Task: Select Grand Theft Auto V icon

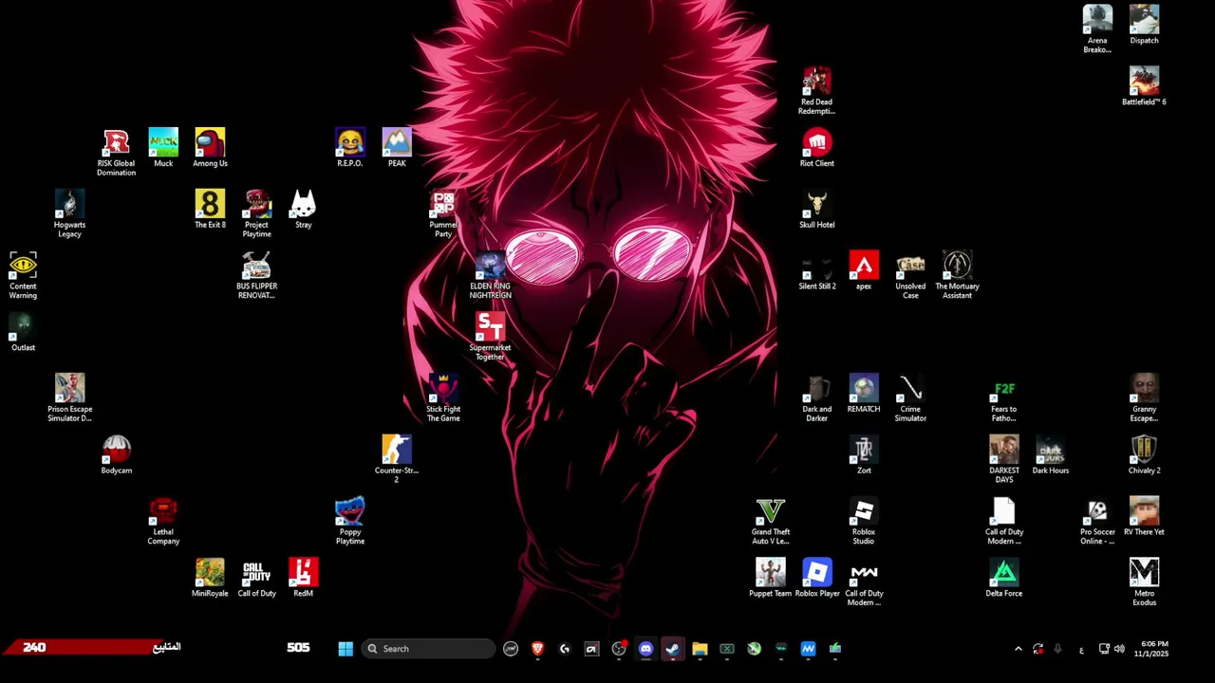Action: (770, 521)
